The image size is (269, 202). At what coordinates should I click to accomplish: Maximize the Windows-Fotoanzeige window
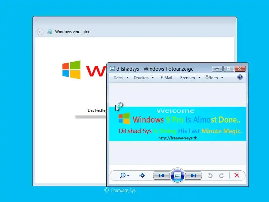click(x=228, y=69)
